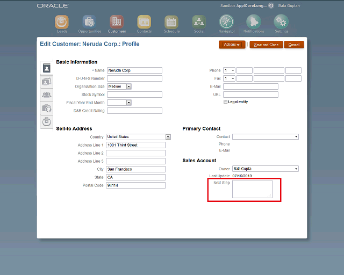Select the Profile side tab icon
The height and width of the screenshot is (275, 344).
coord(47,68)
